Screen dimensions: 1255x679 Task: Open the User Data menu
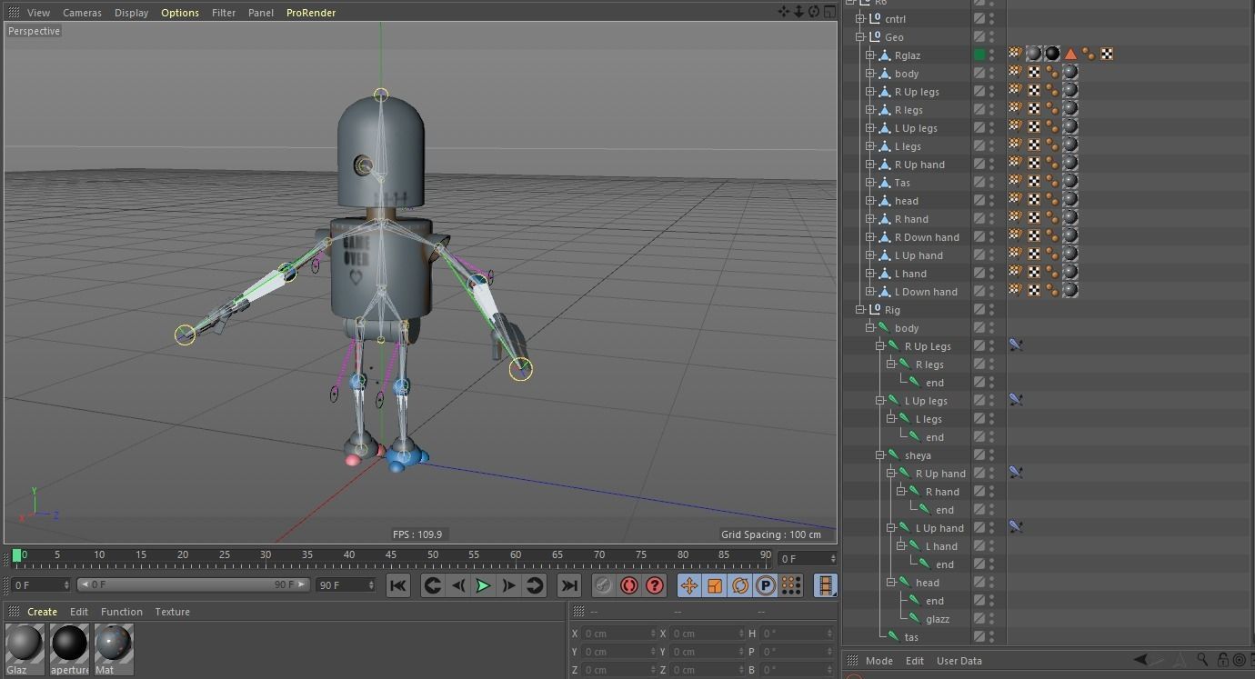click(959, 661)
